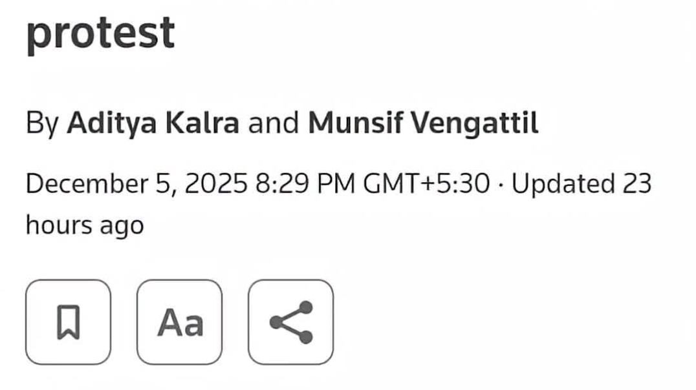The height and width of the screenshot is (390, 696).
Task: Click the word "By" in the byline
Action: (x=42, y=123)
